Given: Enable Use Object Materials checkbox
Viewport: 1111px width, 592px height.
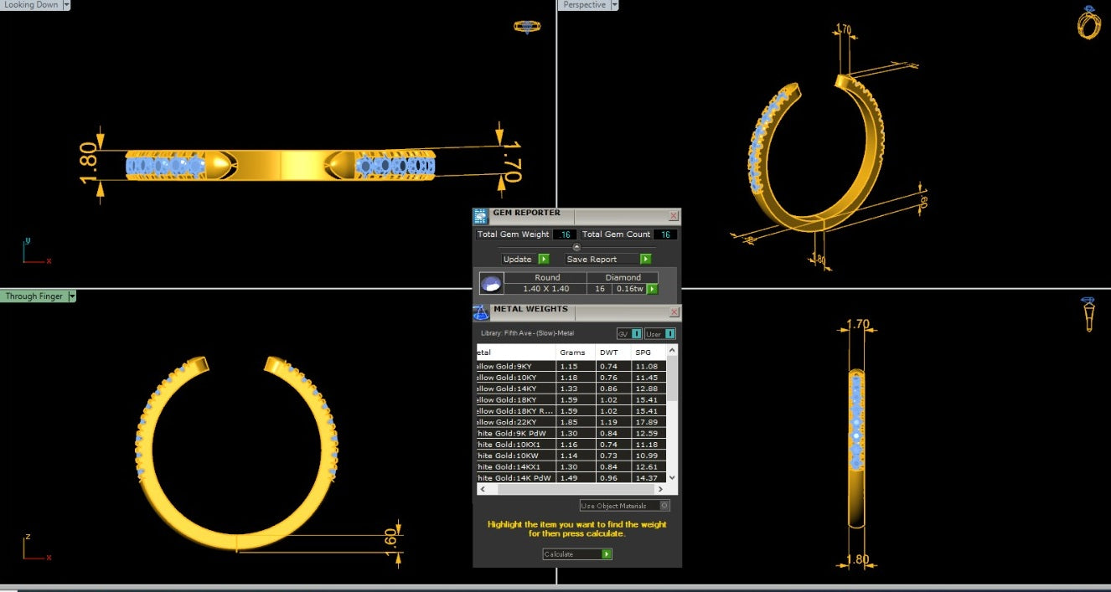Looking at the screenshot, I should point(664,506).
